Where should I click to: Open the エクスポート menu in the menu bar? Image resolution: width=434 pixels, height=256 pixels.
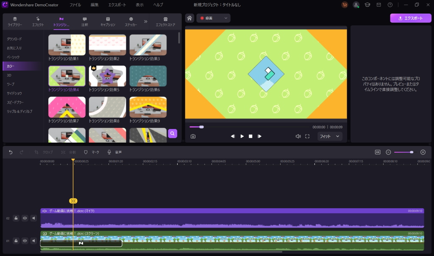(117, 5)
